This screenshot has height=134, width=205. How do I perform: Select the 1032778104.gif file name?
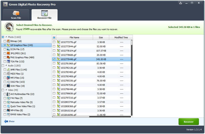tap(69, 51)
